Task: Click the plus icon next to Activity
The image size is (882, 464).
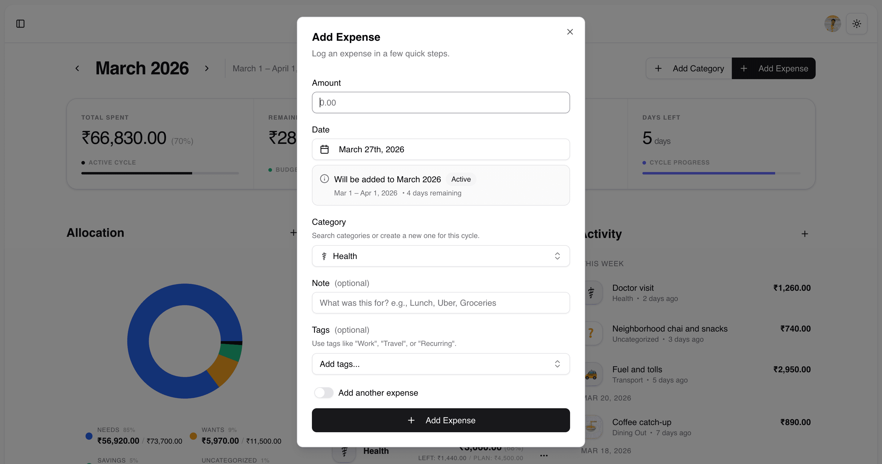Action: [x=805, y=233]
